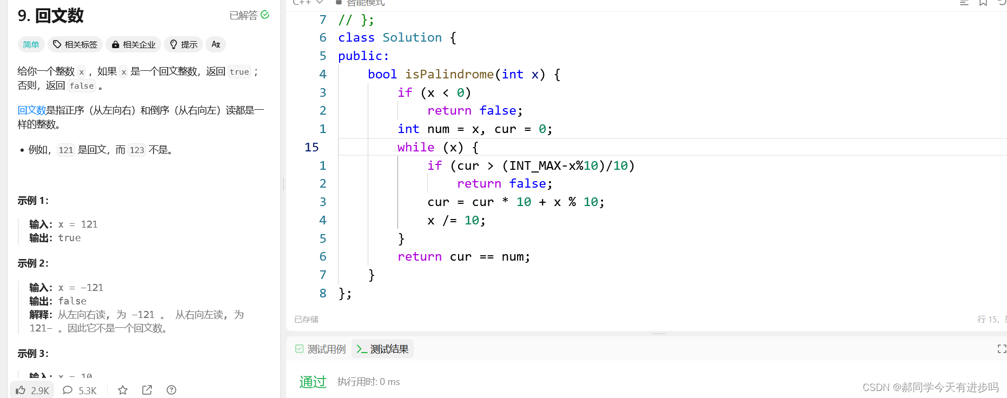Open the help question-mark icon
Image resolution: width=1007 pixels, height=398 pixels.
coord(171,390)
